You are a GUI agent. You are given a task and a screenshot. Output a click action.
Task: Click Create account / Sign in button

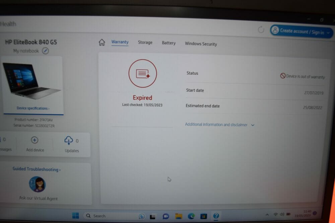click(301, 31)
